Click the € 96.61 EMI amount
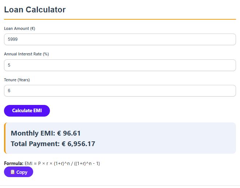The height and width of the screenshot is (188, 240). click(69, 133)
